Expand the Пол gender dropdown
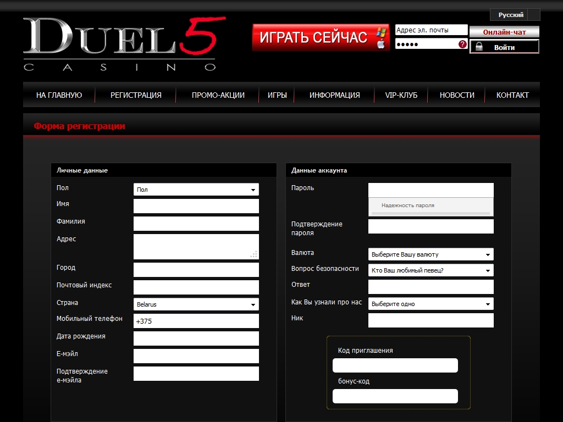 tap(196, 190)
